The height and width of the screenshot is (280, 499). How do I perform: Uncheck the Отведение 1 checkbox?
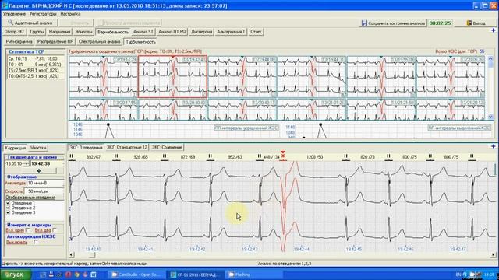click(9, 203)
